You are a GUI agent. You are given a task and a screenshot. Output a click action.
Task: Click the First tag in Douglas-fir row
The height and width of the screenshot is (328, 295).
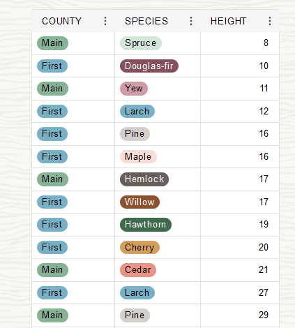click(x=52, y=66)
